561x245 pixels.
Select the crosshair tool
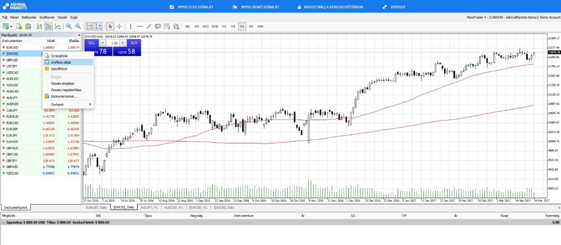(119, 27)
